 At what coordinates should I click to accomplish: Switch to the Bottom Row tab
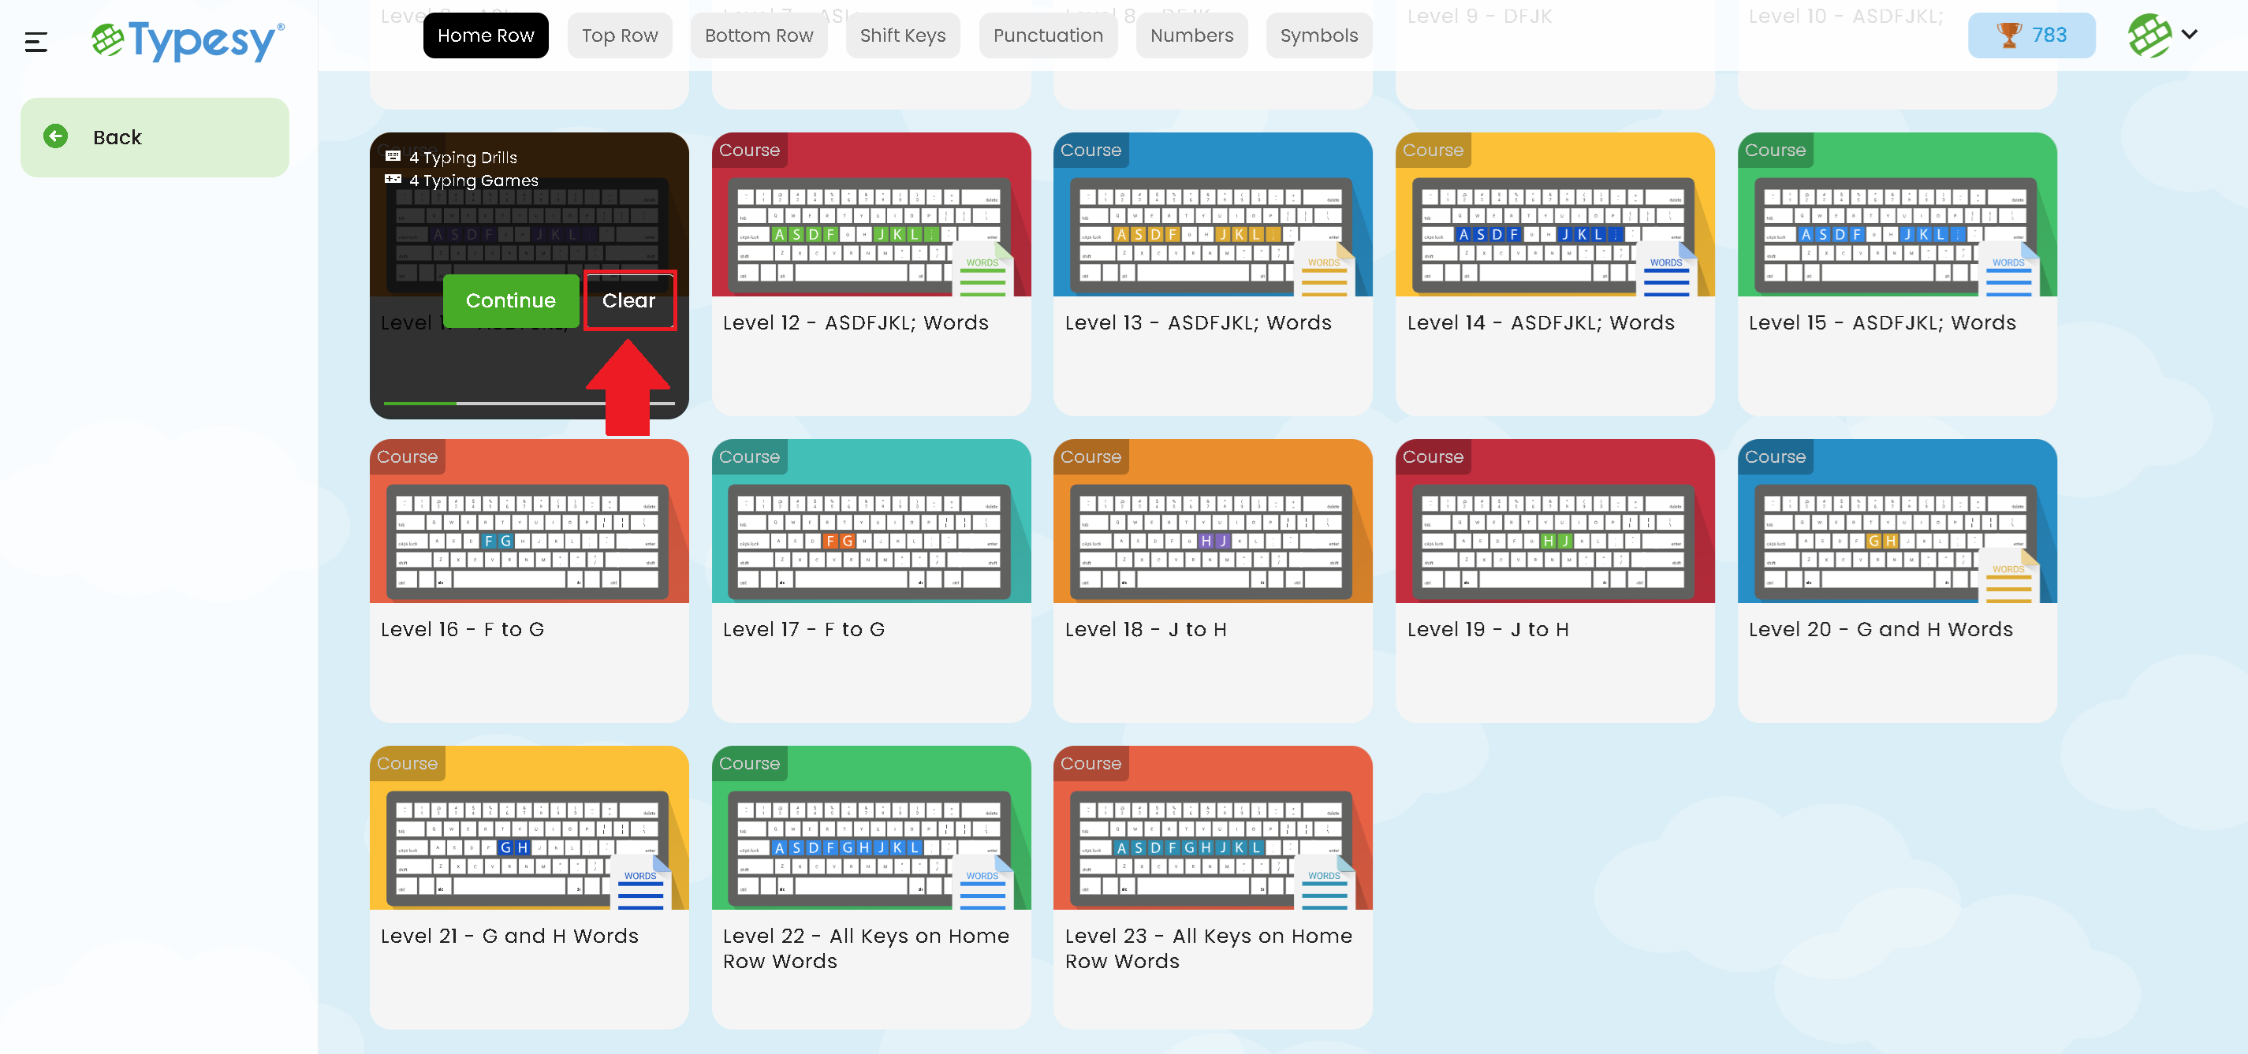(759, 35)
